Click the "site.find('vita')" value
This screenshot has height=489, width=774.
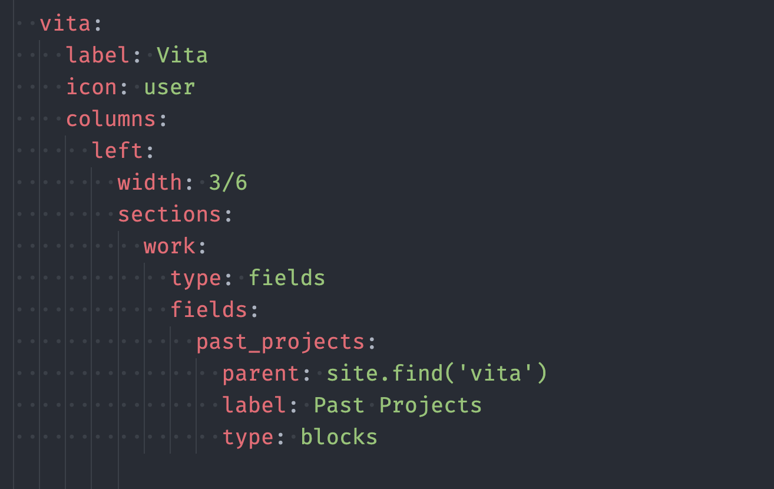[x=436, y=374]
